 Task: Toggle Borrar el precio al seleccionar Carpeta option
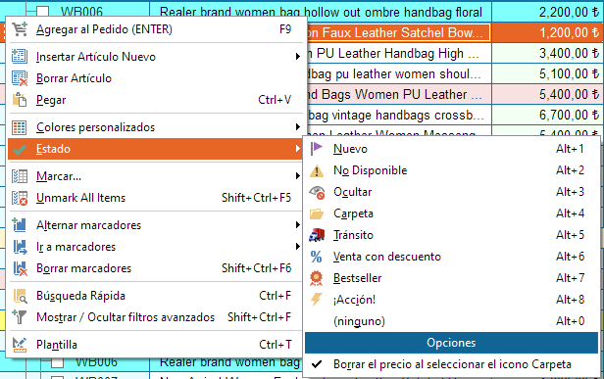click(x=451, y=364)
